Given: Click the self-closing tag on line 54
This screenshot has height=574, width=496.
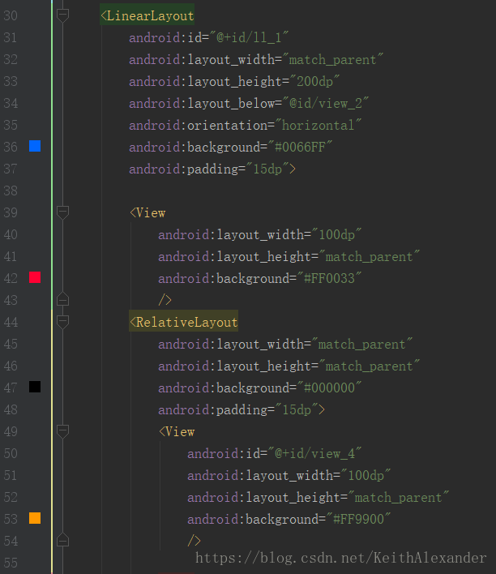Looking at the screenshot, I should (x=194, y=541).
